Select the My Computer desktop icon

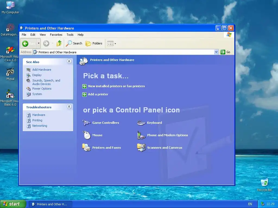10,7
